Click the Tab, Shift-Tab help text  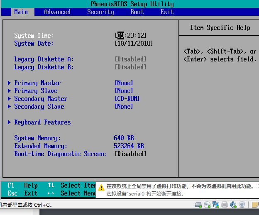[220, 55]
